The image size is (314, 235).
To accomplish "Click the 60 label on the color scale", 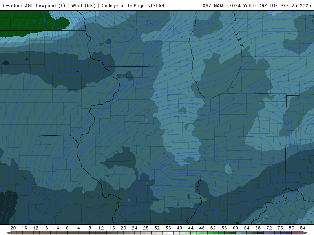I will (x=235, y=228).
